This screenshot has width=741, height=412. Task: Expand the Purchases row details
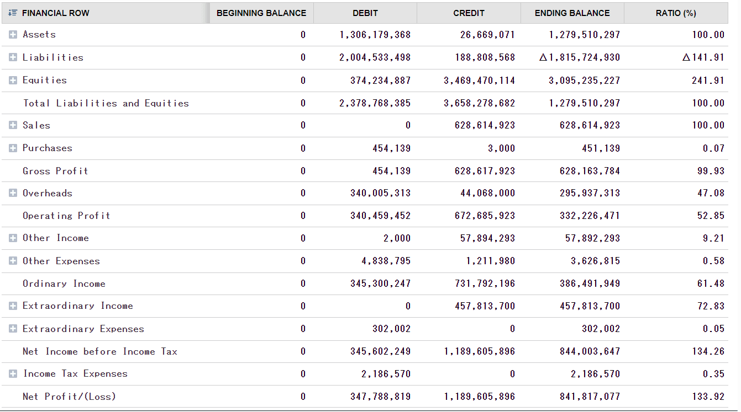pos(12,147)
